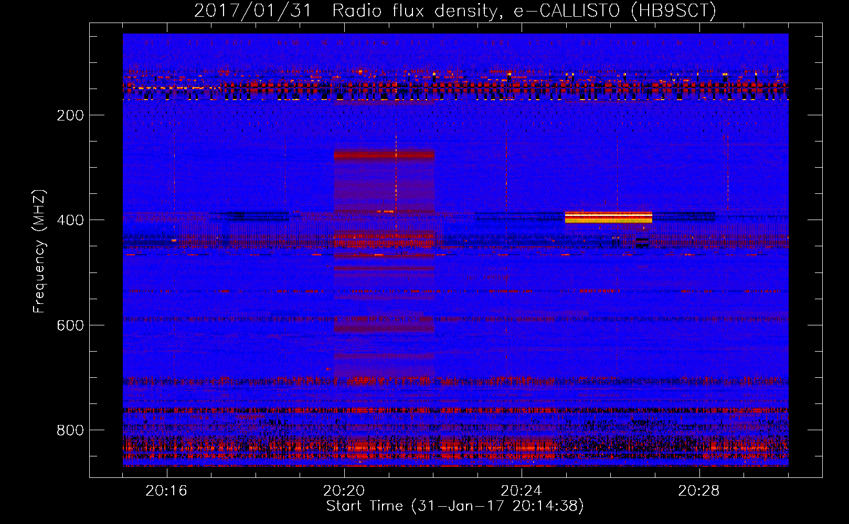Click the Frequency (MHZ) axis label
The height and width of the screenshot is (524, 849).
pyautogui.click(x=39, y=251)
